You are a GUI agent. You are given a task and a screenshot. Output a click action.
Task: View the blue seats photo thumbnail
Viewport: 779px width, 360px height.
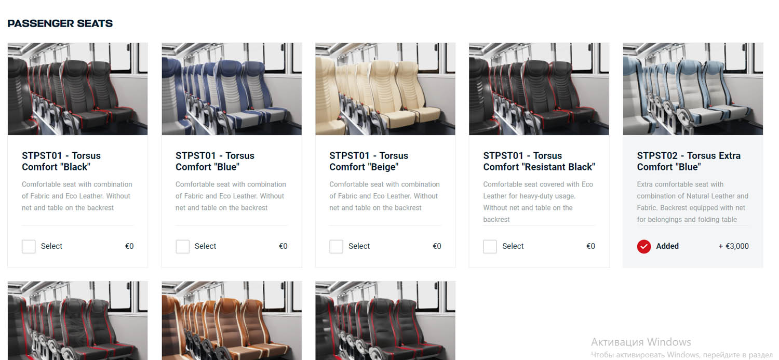(232, 89)
